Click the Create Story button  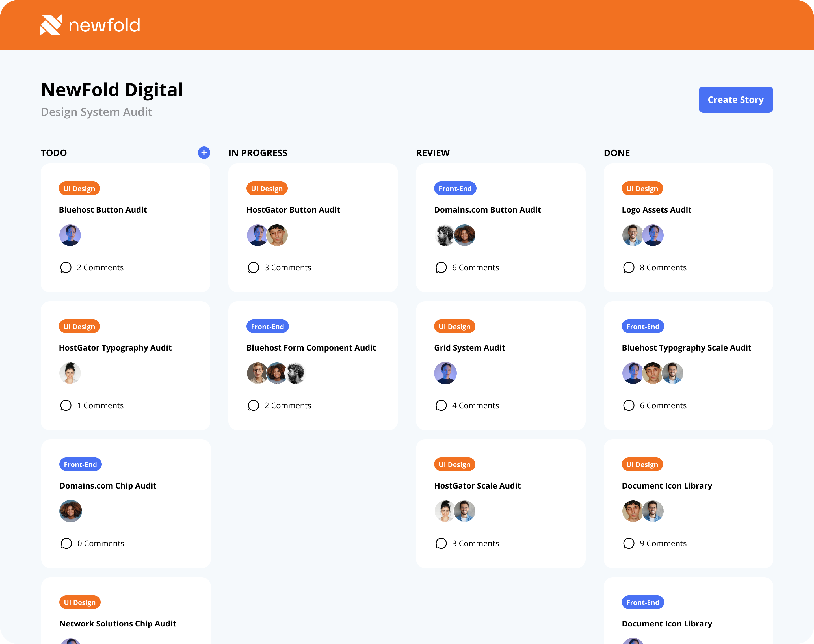tap(735, 100)
